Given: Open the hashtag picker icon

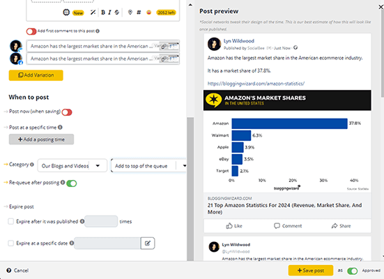Looking at the screenshot, I should (139, 13).
